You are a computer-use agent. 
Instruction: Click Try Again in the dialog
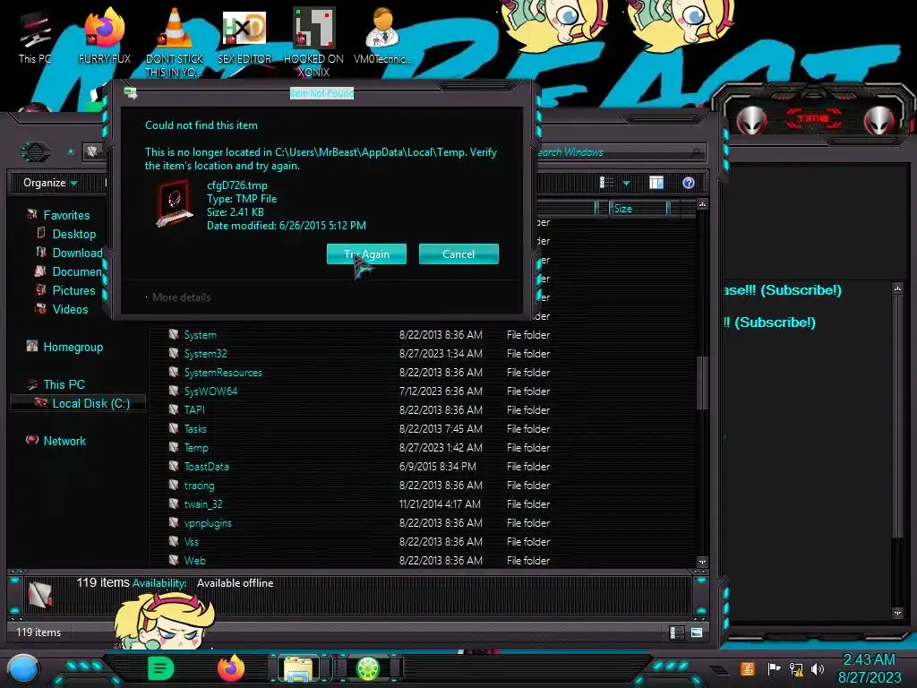(366, 254)
